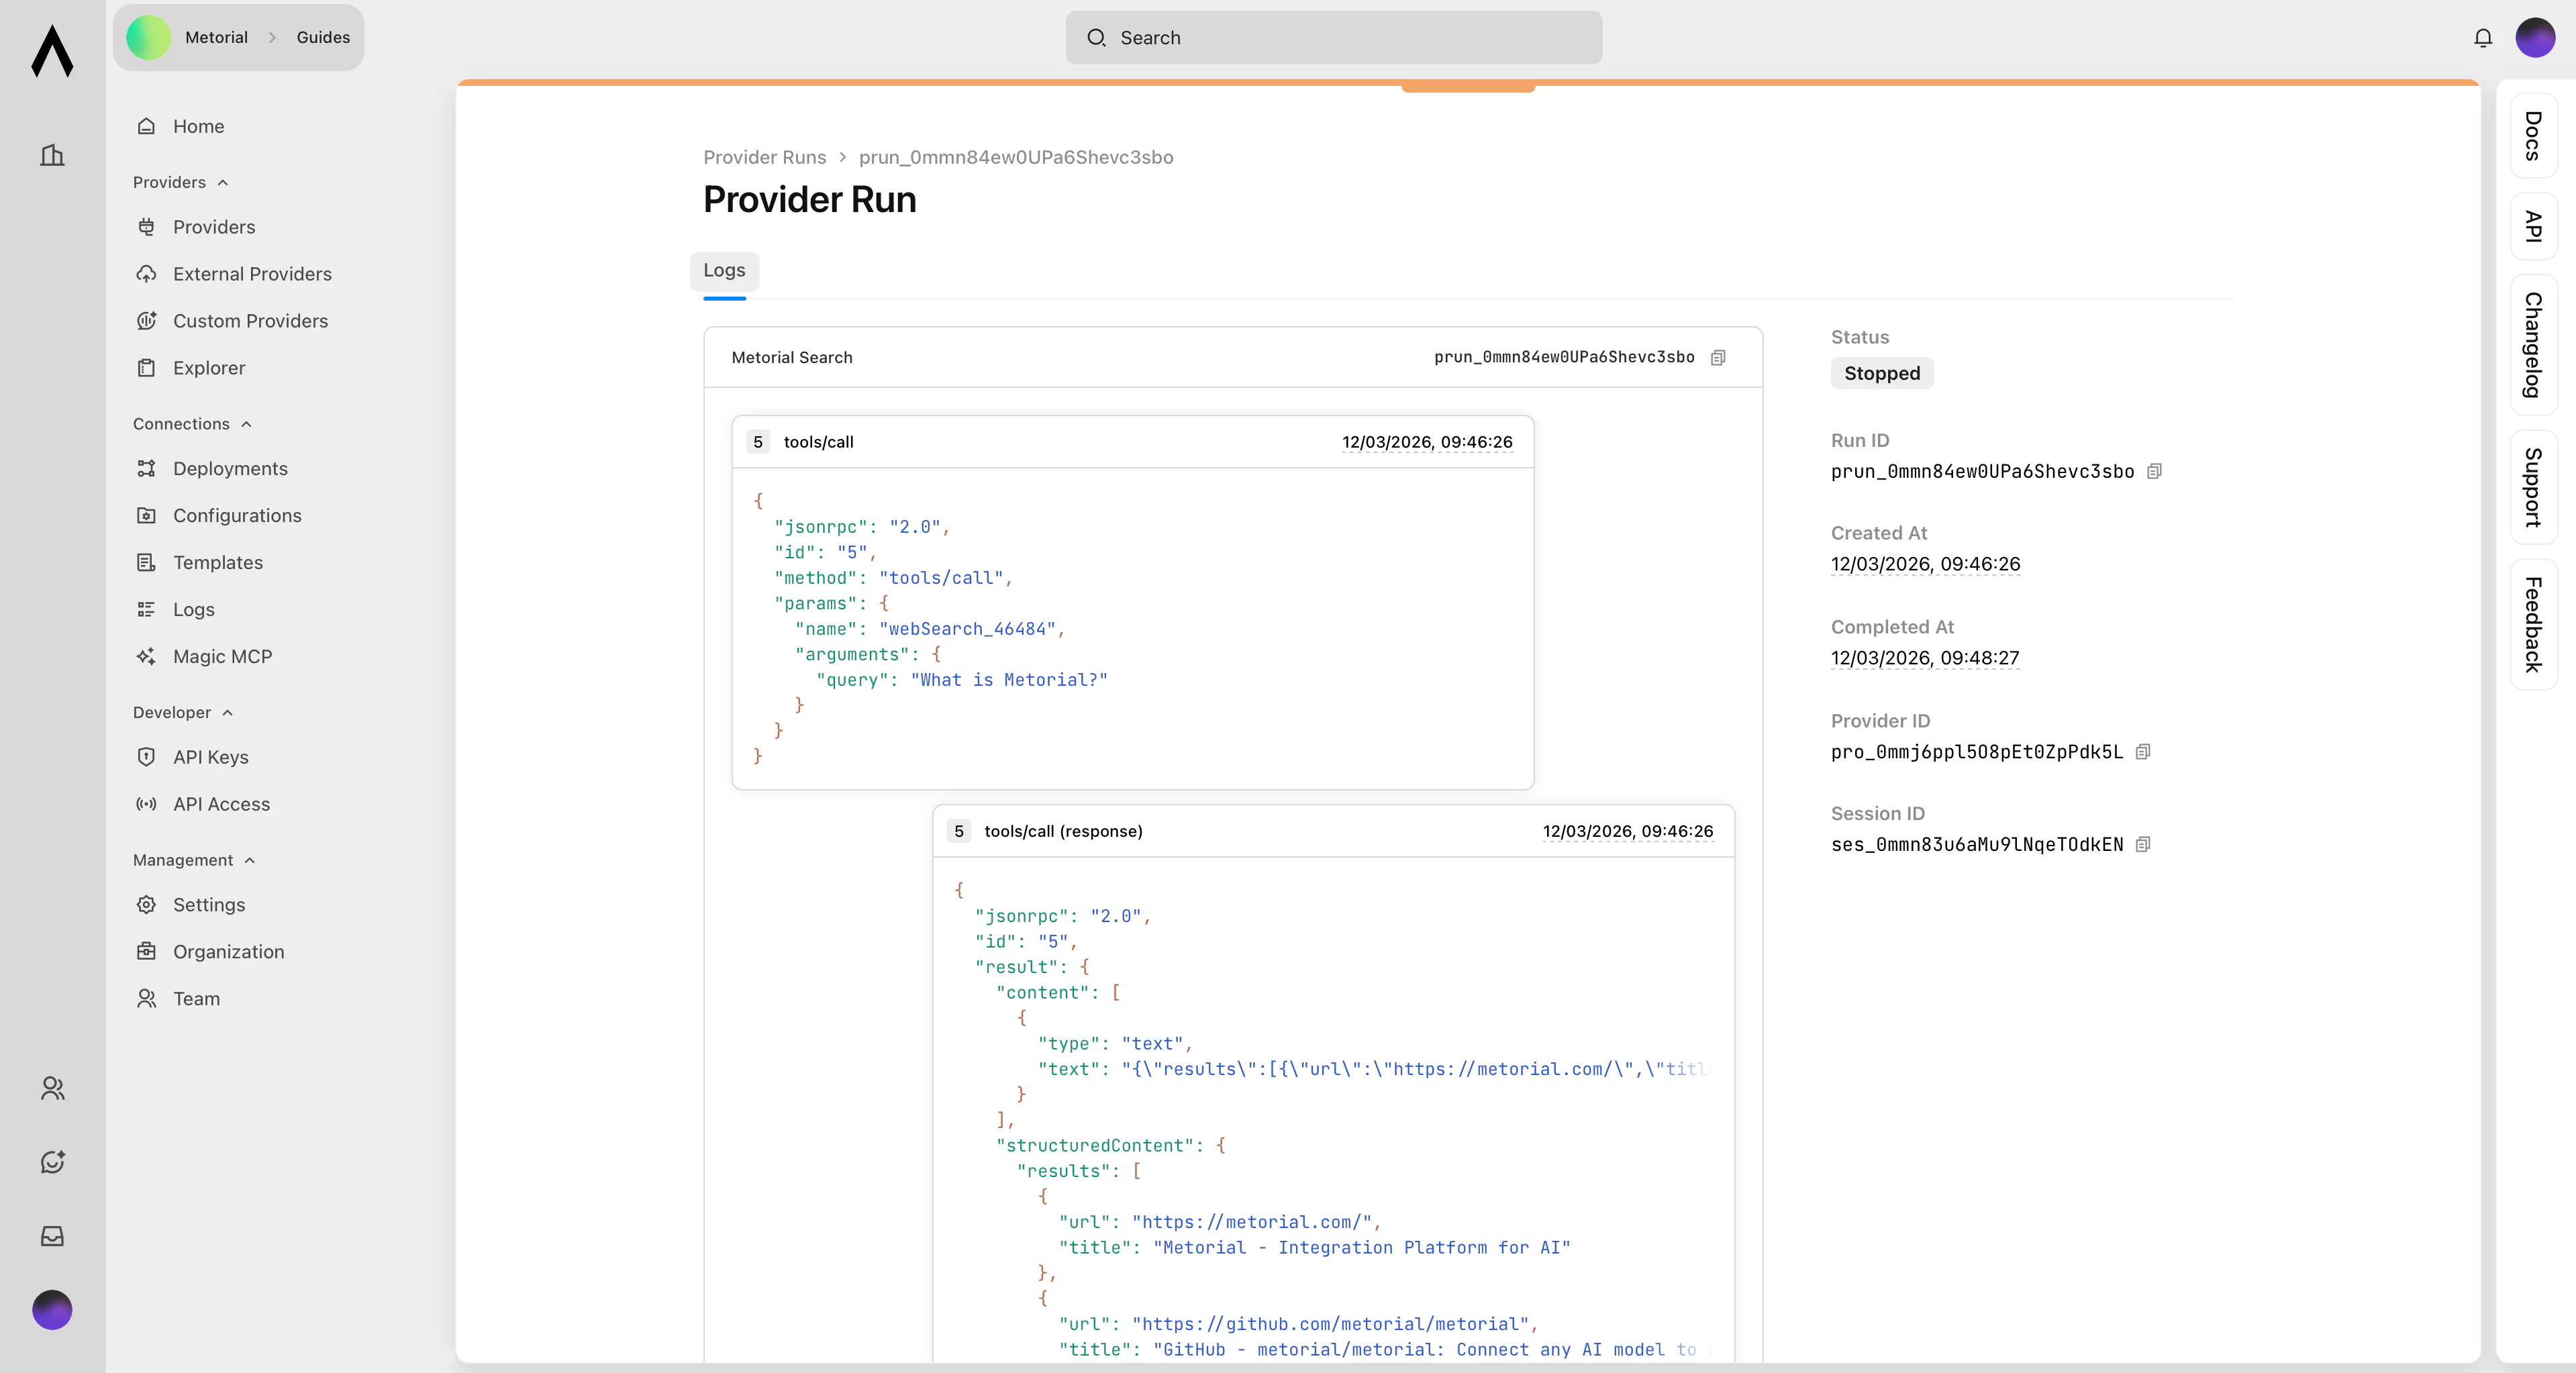Viewport: 2576px width, 1373px height.
Task: Open Guides project in switcher
Action: pyautogui.click(x=323, y=38)
